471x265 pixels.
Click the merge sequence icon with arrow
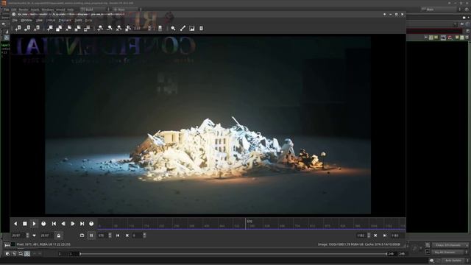(27, 28)
